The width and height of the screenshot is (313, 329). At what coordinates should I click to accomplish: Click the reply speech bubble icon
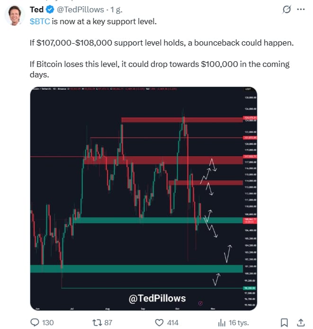pos(35,322)
